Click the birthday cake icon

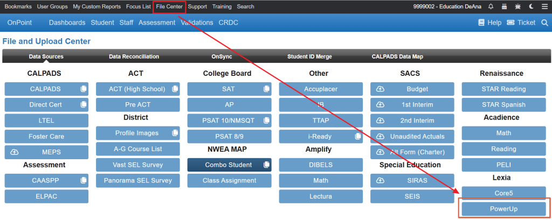505,7
